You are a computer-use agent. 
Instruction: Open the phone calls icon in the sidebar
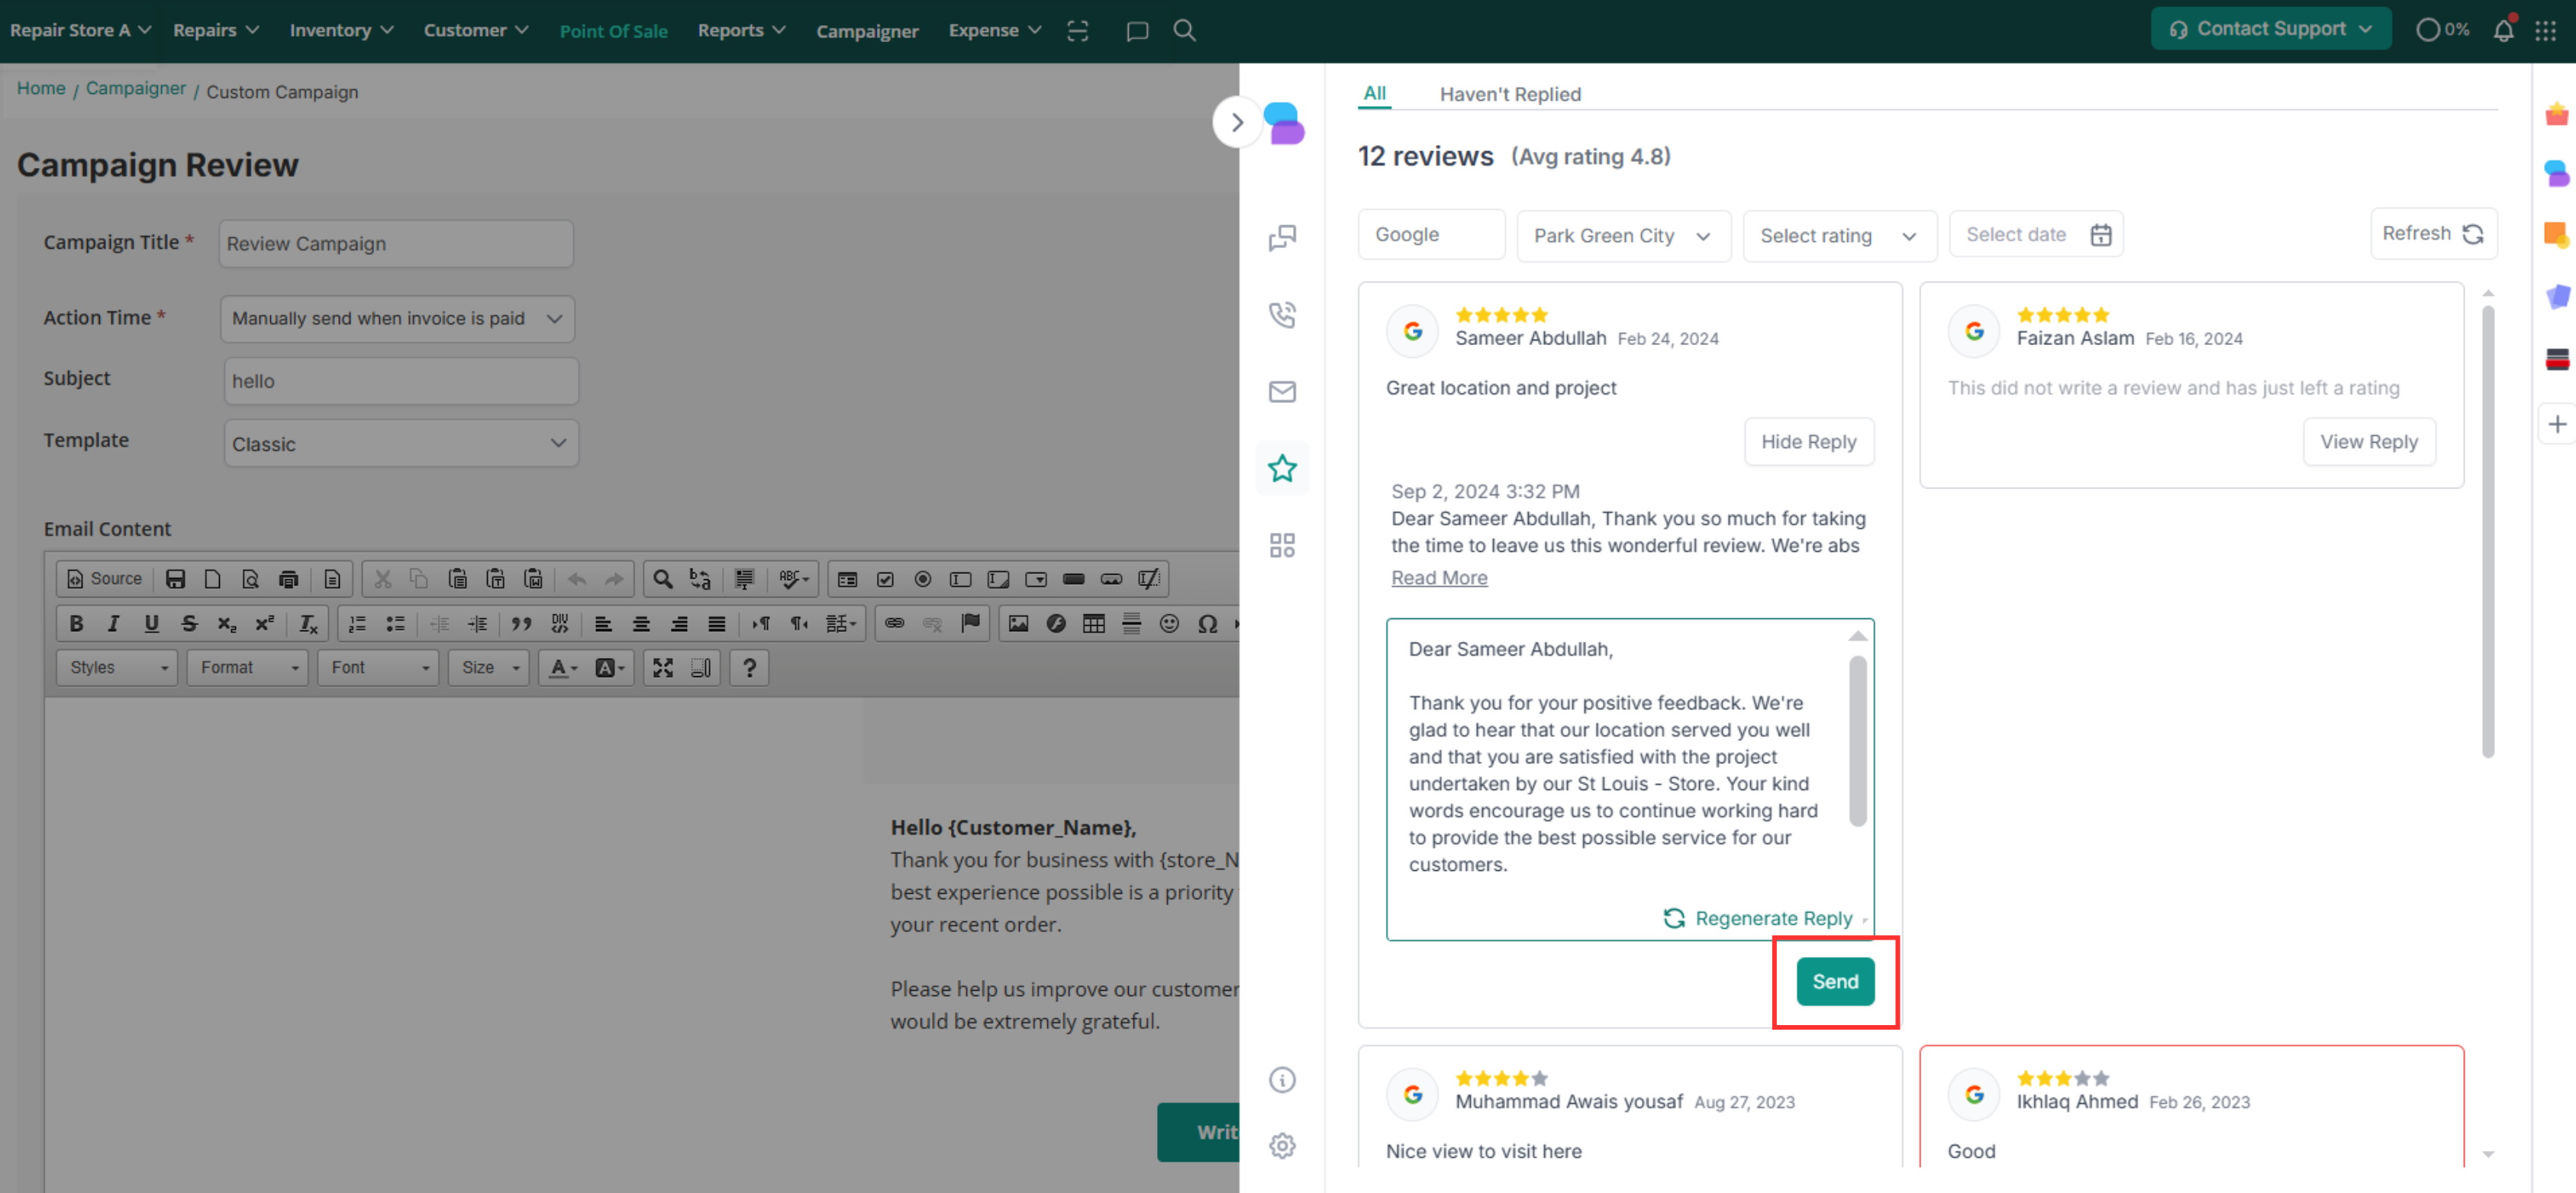click(x=1282, y=314)
